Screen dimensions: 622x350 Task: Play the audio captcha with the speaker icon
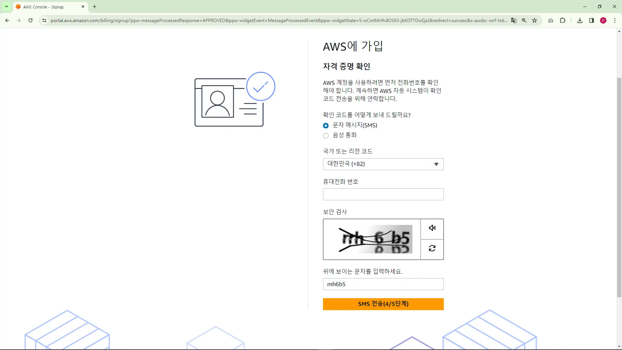[432, 228]
